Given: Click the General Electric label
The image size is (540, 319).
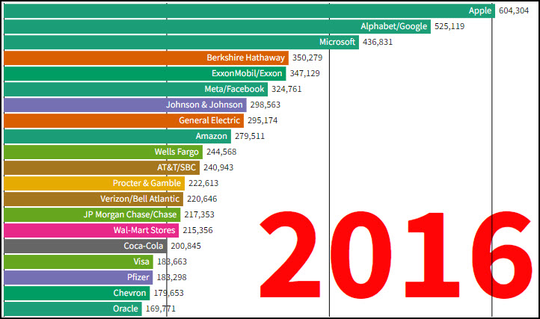Looking at the screenshot, I should (x=209, y=120).
